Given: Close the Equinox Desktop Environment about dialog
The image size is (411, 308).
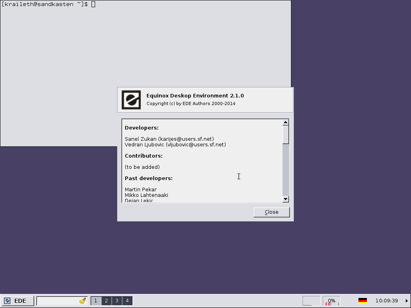Looking at the screenshot, I should point(271,212).
